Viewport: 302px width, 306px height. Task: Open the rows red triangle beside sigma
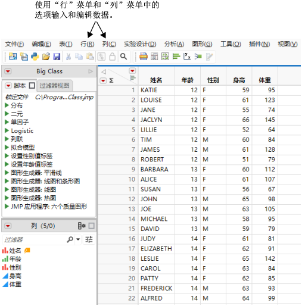[x=103, y=80]
